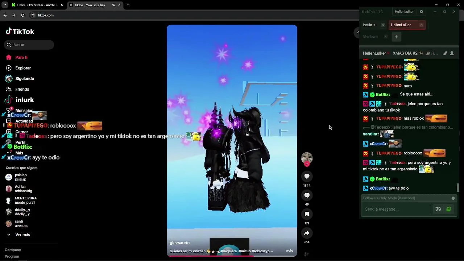Like the video with heart icon
Image resolution: width=464 pixels, height=261 pixels.
click(307, 176)
